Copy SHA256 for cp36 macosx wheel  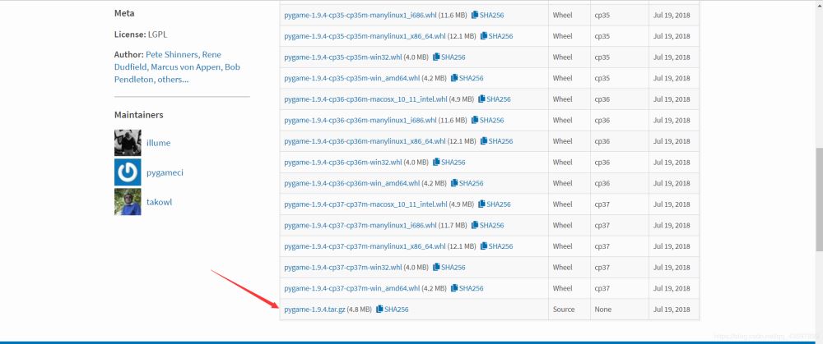point(494,99)
